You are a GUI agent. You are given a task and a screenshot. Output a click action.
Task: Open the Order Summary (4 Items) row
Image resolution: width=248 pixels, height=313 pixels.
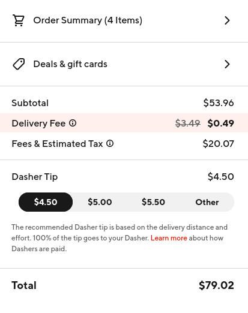[x=124, y=20]
